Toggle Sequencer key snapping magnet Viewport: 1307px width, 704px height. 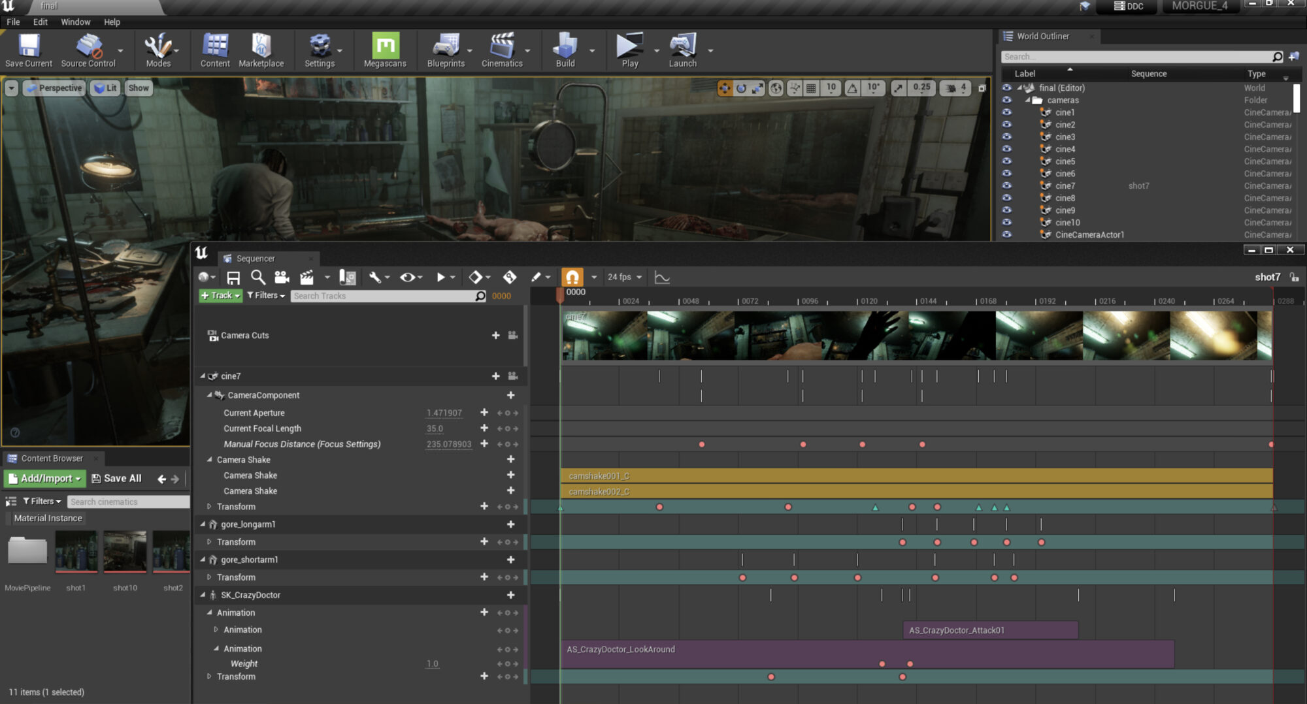pos(572,278)
